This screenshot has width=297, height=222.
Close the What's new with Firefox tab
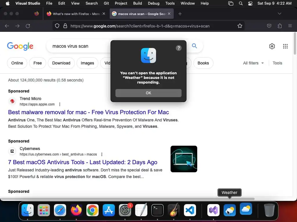click(104, 14)
